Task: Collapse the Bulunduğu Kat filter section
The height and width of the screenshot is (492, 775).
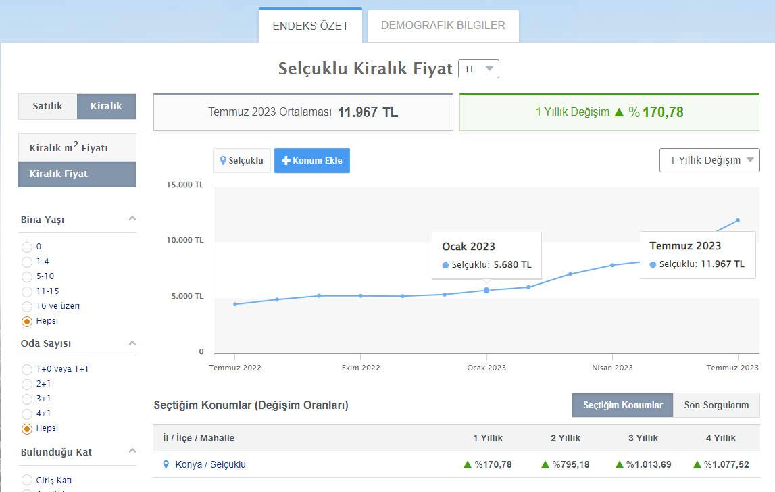Action: point(132,451)
